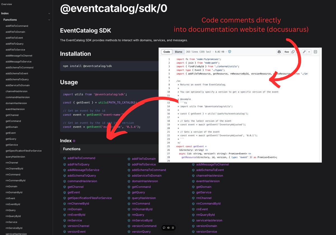Open getQuery link in Functions index
The image size is (336, 235).
click(x=138, y=192)
